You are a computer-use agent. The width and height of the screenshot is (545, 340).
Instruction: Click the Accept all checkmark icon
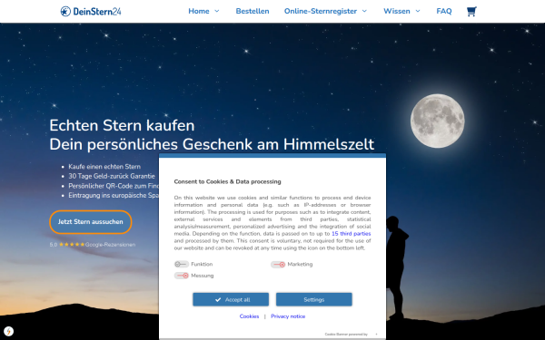click(x=218, y=299)
